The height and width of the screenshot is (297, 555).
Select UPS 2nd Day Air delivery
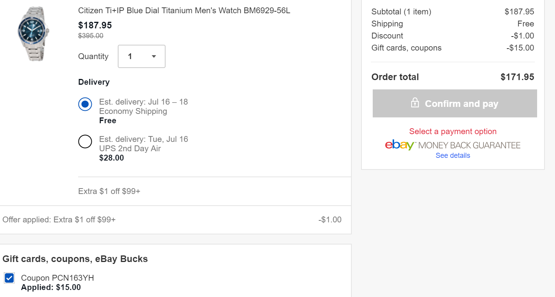pyautogui.click(x=85, y=142)
